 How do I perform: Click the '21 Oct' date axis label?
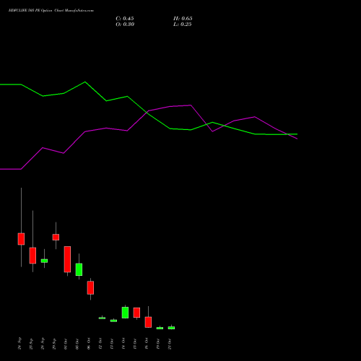(x=170, y=344)
